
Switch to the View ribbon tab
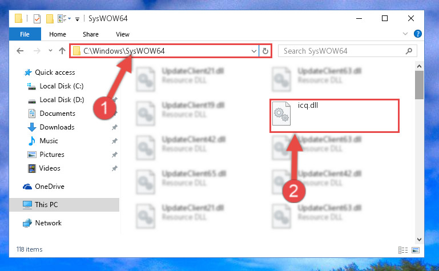coord(123,34)
